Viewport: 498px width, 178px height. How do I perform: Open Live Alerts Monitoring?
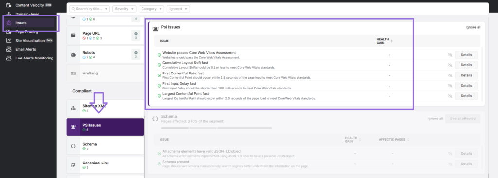tap(34, 58)
